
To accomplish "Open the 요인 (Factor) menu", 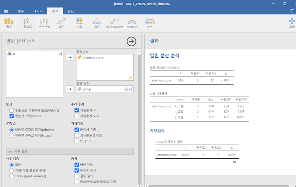I will (97, 23).
